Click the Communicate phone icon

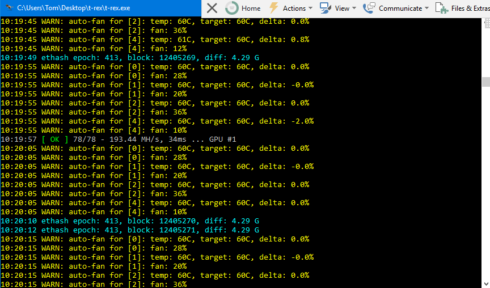click(x=369, y=8)
